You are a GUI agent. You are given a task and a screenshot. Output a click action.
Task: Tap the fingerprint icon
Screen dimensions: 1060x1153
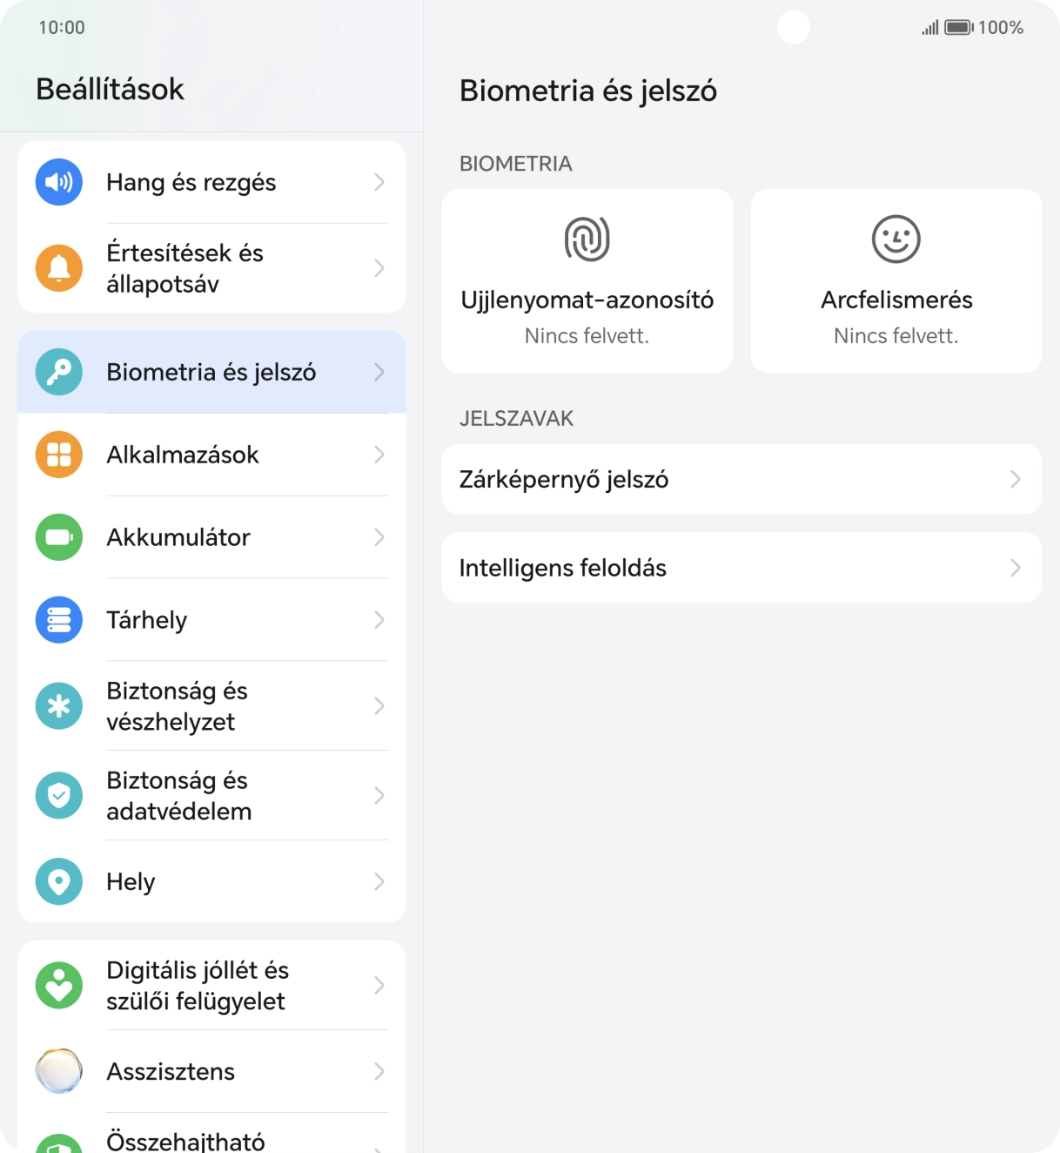tap(587, 239)
